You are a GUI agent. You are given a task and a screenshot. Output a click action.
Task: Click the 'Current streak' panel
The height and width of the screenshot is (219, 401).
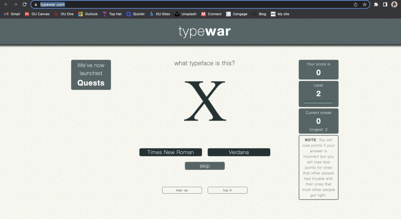point(319,121)
